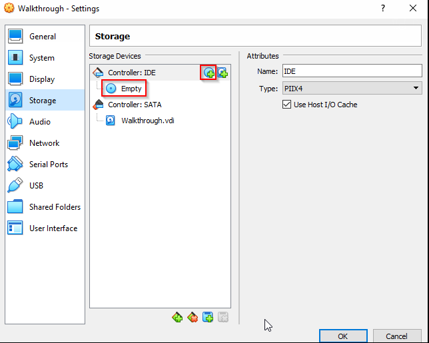Open the System settings page
The width and height of the screenshot is (429, 343).
click(x=45, y=58)
